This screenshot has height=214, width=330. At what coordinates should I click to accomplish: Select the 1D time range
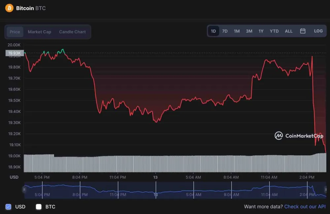click(214, 31)
